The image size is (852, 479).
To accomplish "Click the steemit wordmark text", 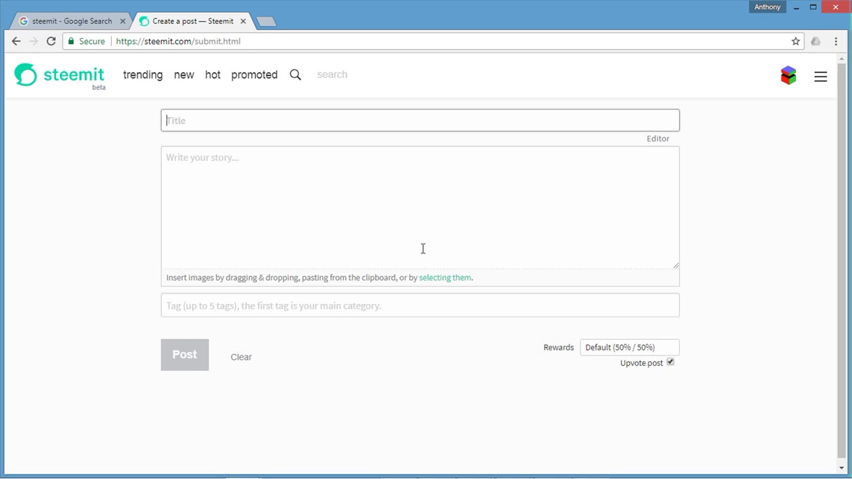I will (x=74, y=74).
